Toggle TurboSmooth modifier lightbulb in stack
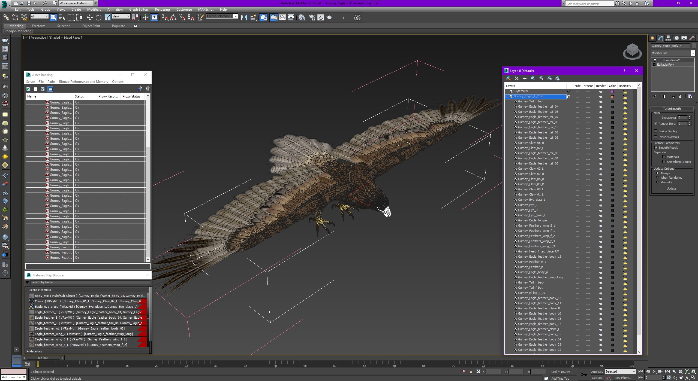Screen dimensions: 698x381 655,60
